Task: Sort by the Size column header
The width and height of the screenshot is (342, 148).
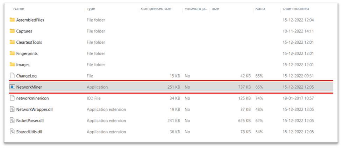Action: coord(215,9)
